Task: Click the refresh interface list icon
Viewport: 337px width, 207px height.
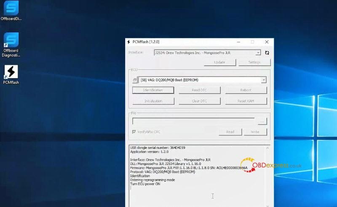Action: [267, 53]
